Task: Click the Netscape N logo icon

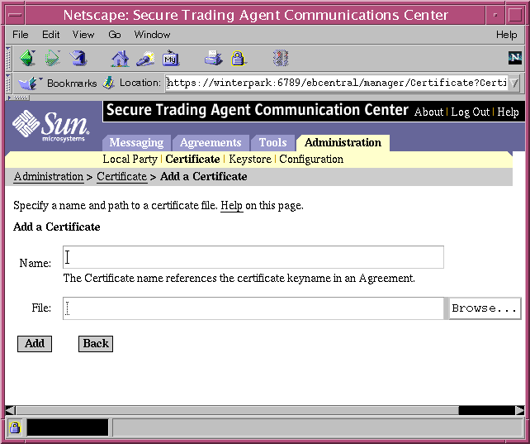Action: click(515, 58)
